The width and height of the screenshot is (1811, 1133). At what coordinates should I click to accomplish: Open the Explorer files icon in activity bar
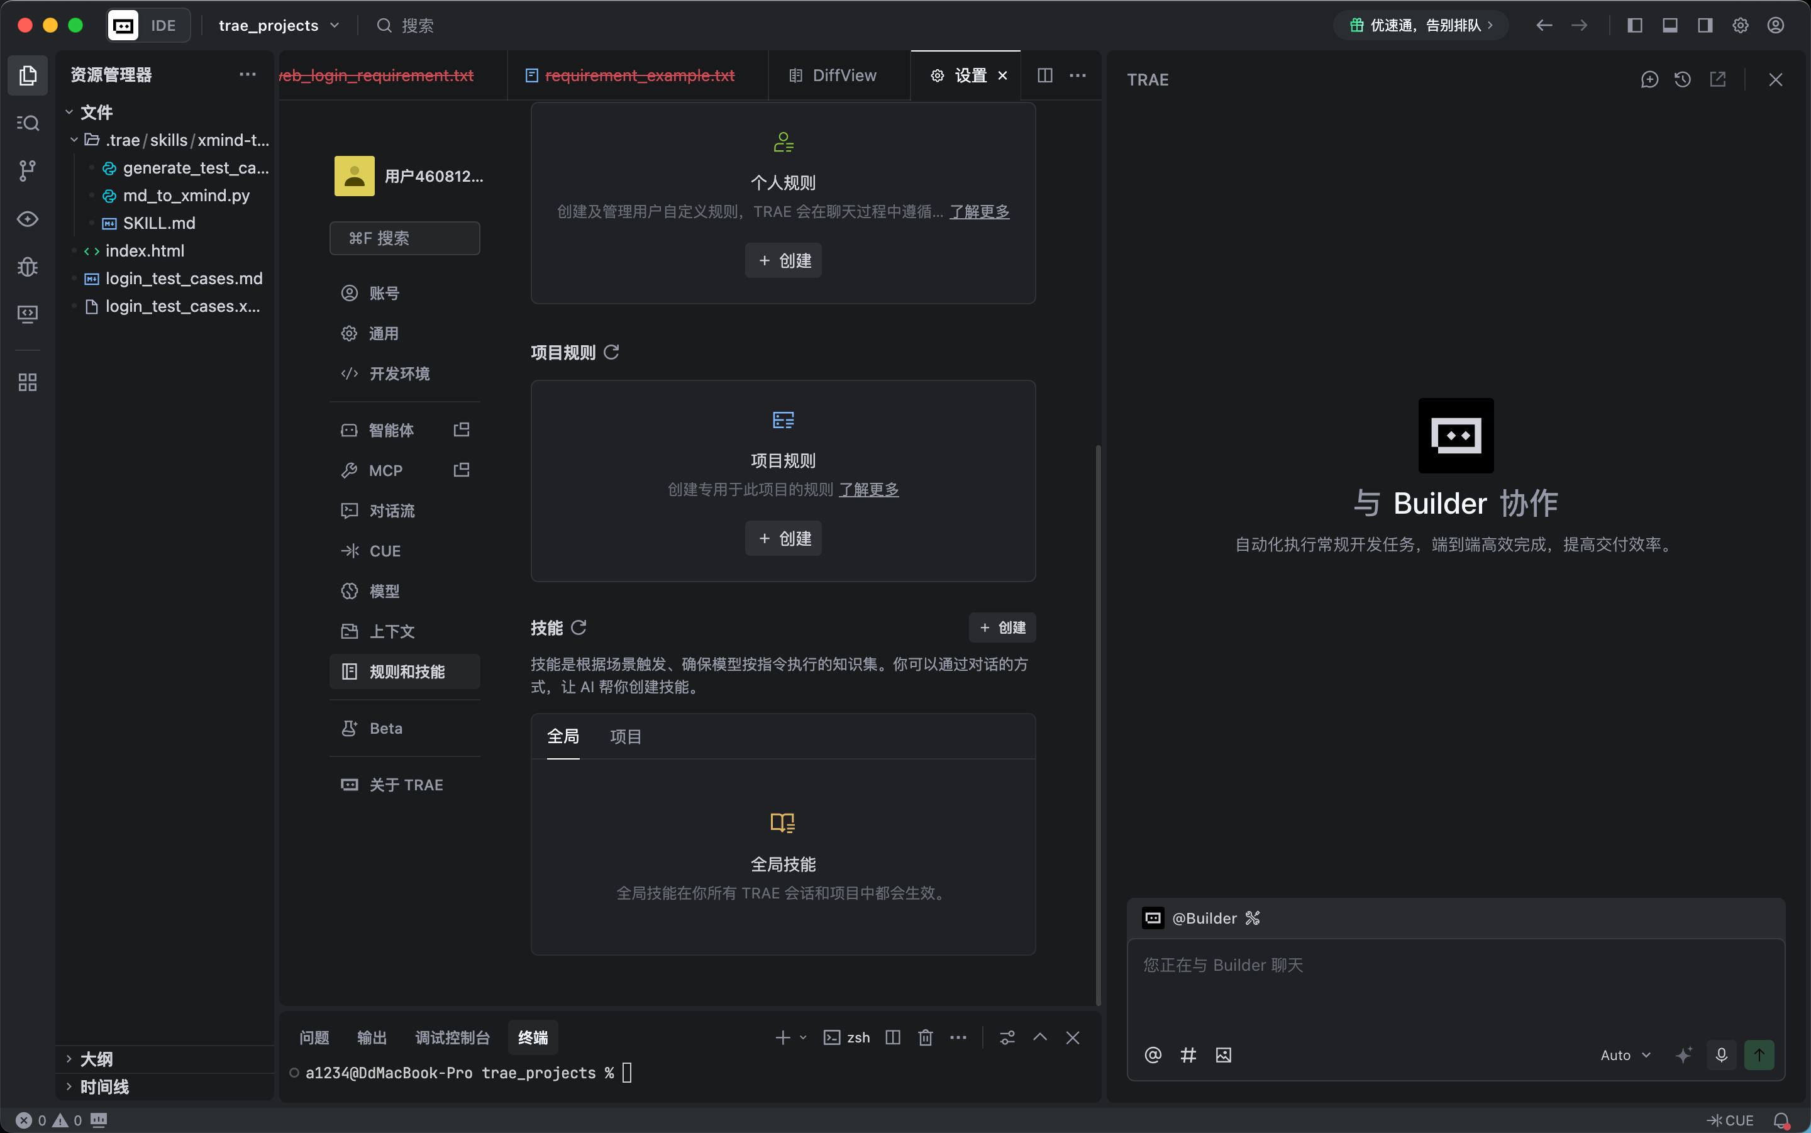pyautogui.click(x=28, y=75)
